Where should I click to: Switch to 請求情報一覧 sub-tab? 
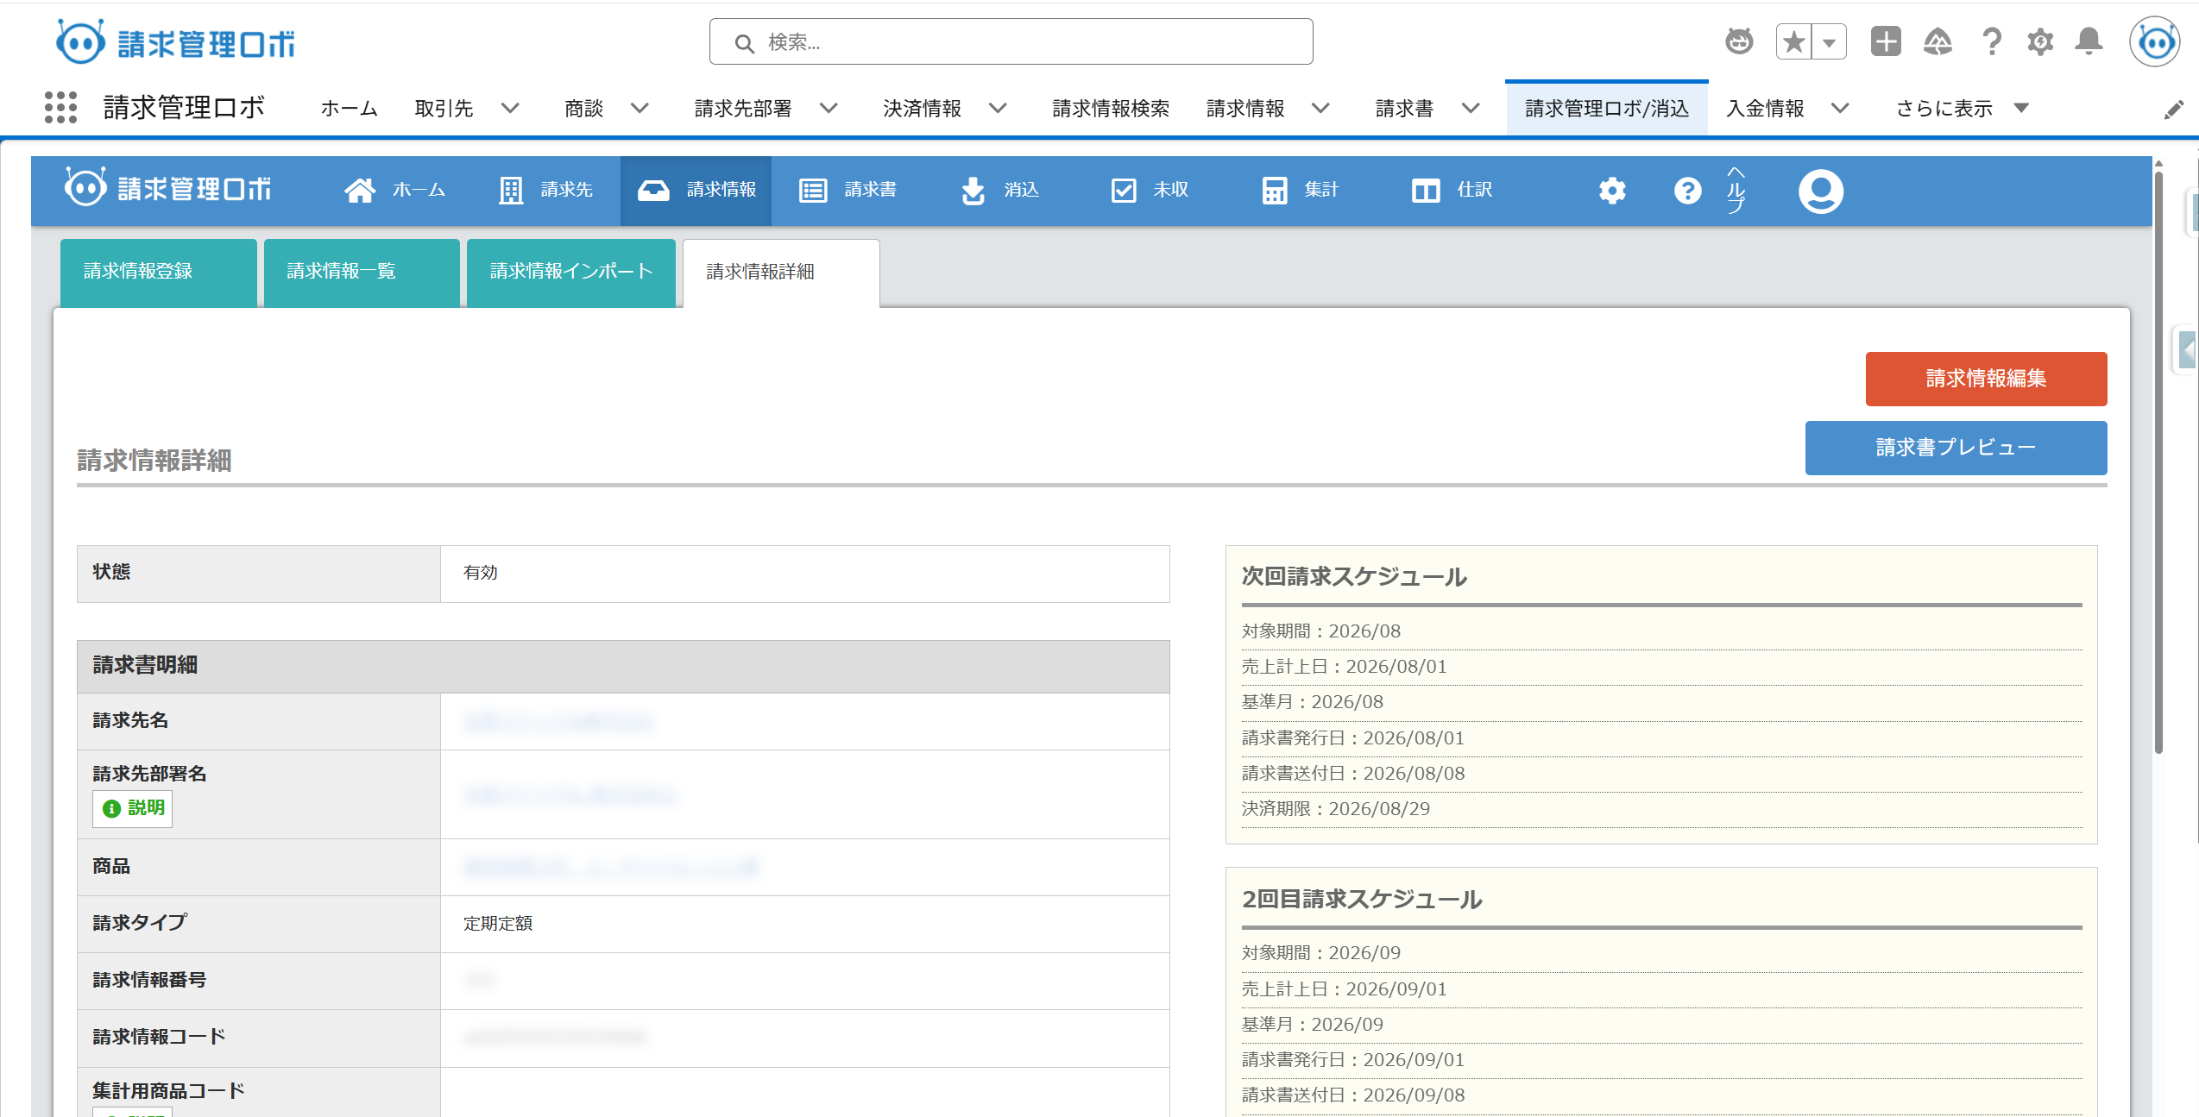pyautogui.click(x=362, y=273)
